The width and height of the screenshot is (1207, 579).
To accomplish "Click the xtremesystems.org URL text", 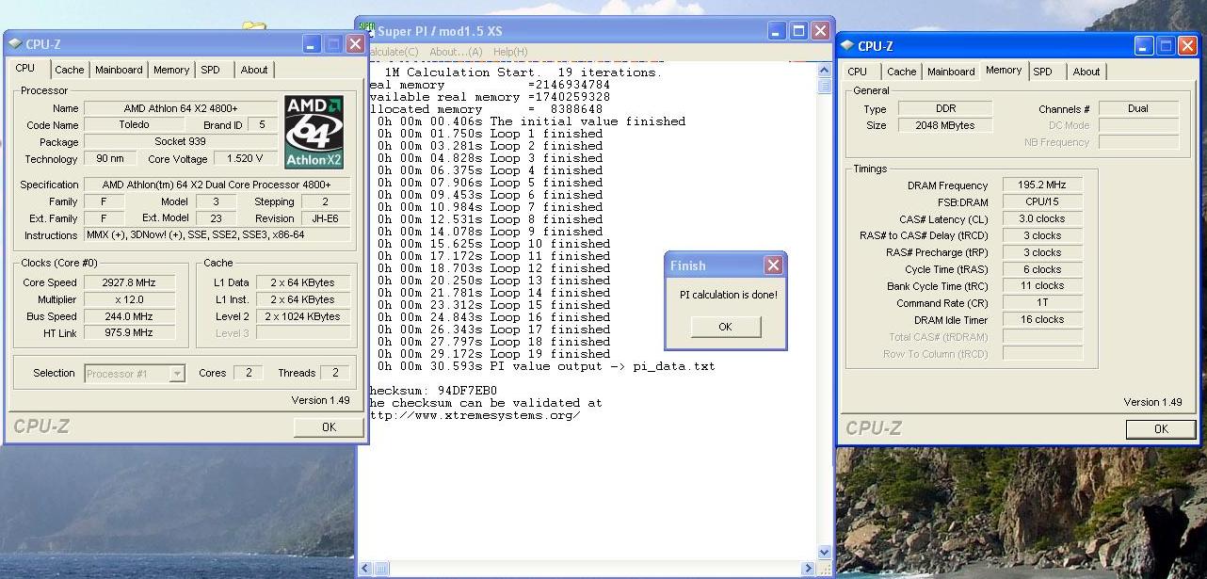I will pos(475,414).
